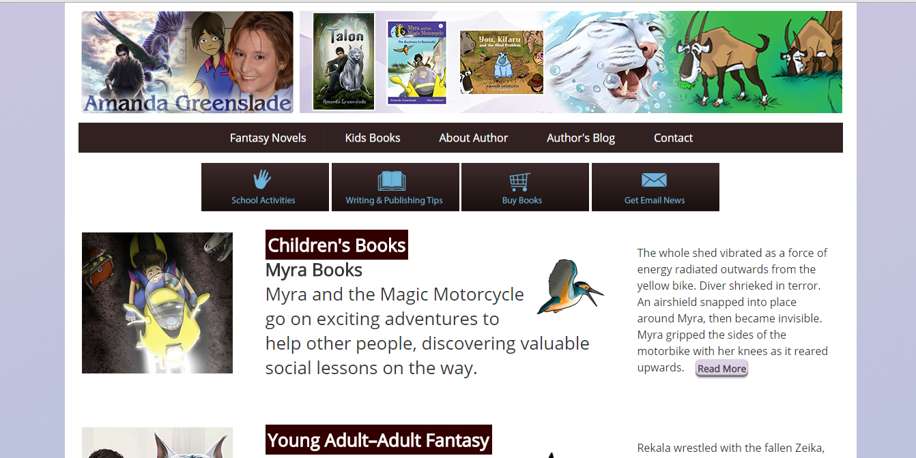Click the kingfisher bird illustration
Viewport: 916px width, 458px height.
(571, 287)
